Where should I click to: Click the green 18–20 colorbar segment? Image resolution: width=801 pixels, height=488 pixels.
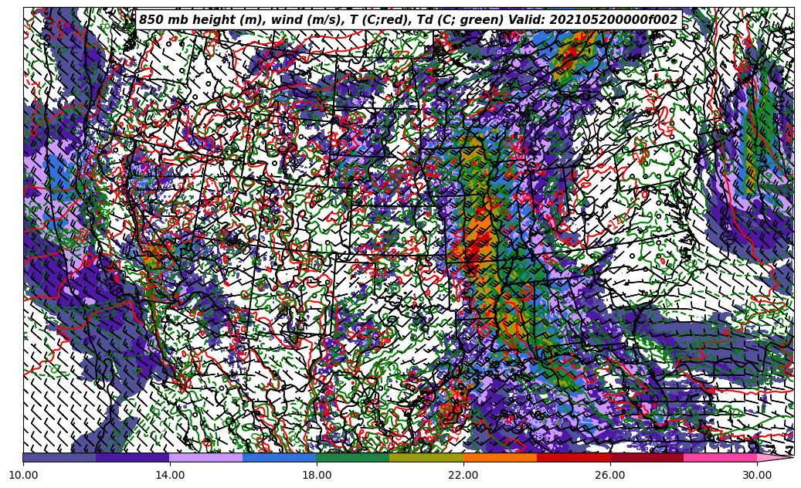tap(353, 458)
